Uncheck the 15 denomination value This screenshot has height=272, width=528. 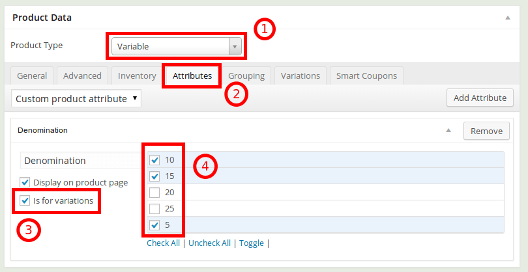[x=154, y=176]
